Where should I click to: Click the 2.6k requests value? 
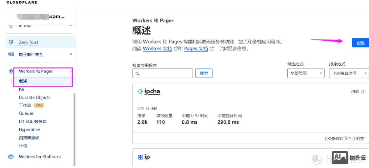142,122
